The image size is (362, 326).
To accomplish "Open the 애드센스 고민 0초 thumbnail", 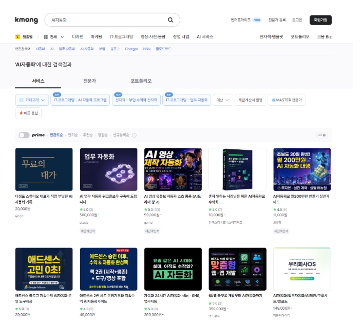I will [x=44, y=269].
